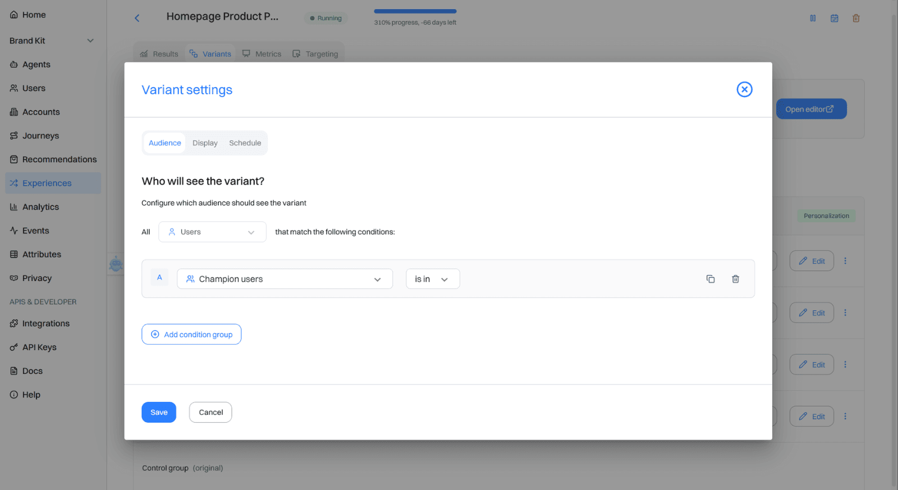Viewport: 898px width, 490px height.
Task: Close the Variant settings dialog
Action: 744,89
